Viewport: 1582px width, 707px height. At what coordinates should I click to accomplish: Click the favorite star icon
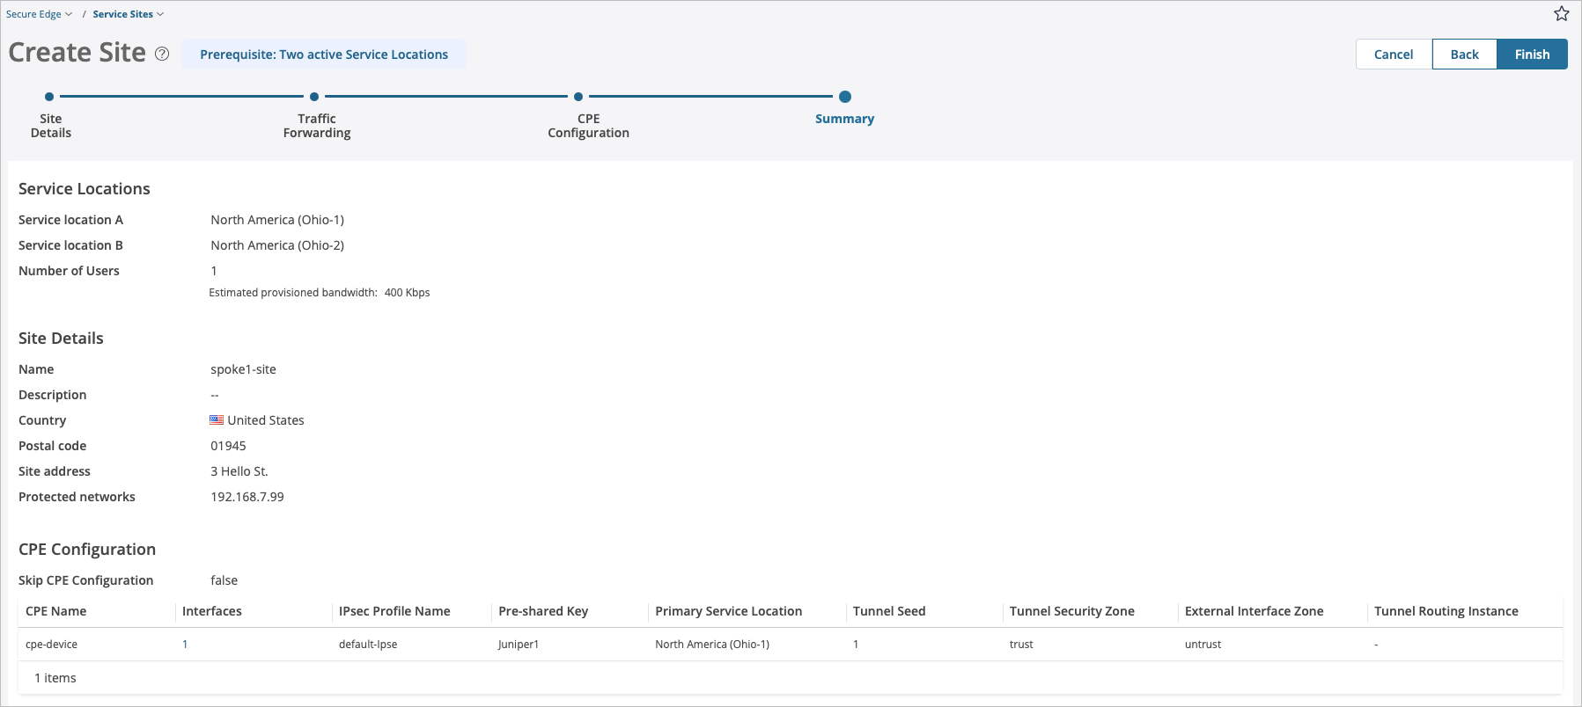click(1562, 14)
